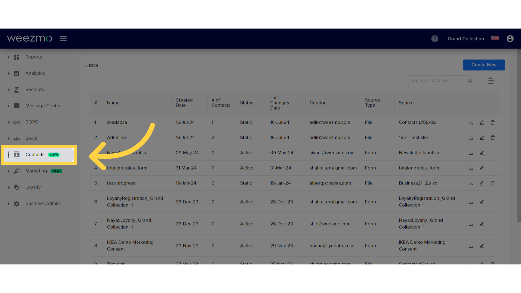521x293 pixels.
Task: Click the ROPO infinity icon in the sidebar
Action: tap(17, 122)
